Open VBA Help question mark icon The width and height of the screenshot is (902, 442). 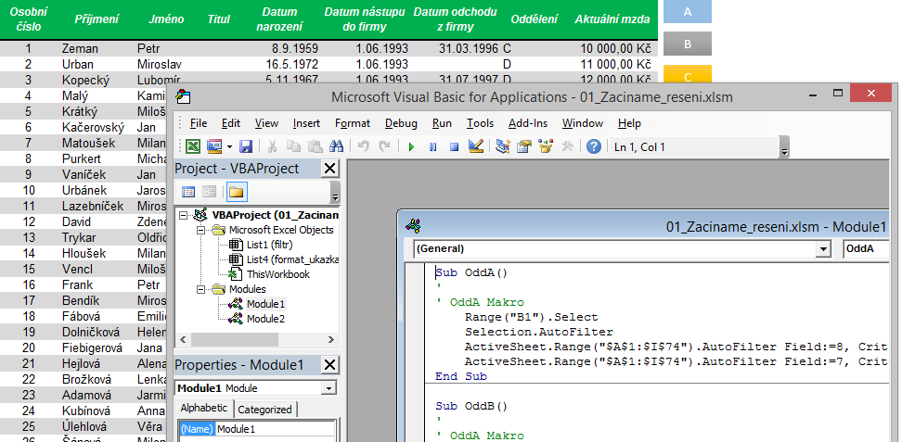(x=594, y=146)
